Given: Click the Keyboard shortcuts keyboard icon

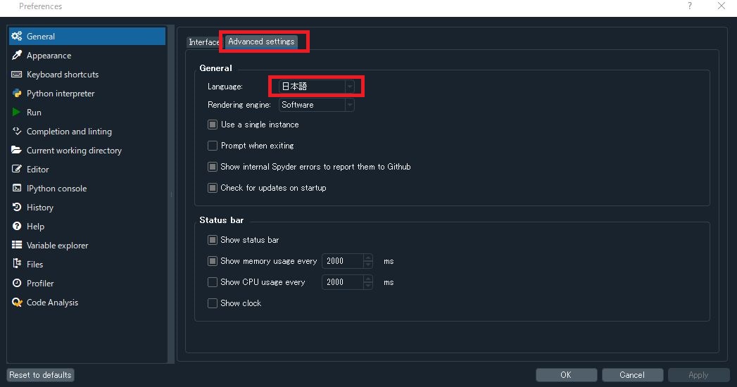Looking at the screenshot, I should [x=16, y=74].
